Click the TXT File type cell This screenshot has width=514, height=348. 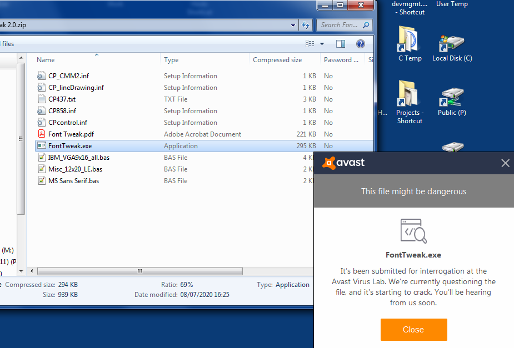pyautogui.click(x=176, y=99)
